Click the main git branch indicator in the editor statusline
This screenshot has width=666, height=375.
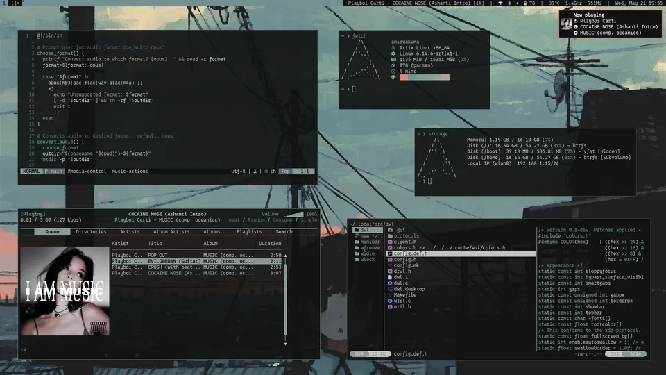pos(53,172)
